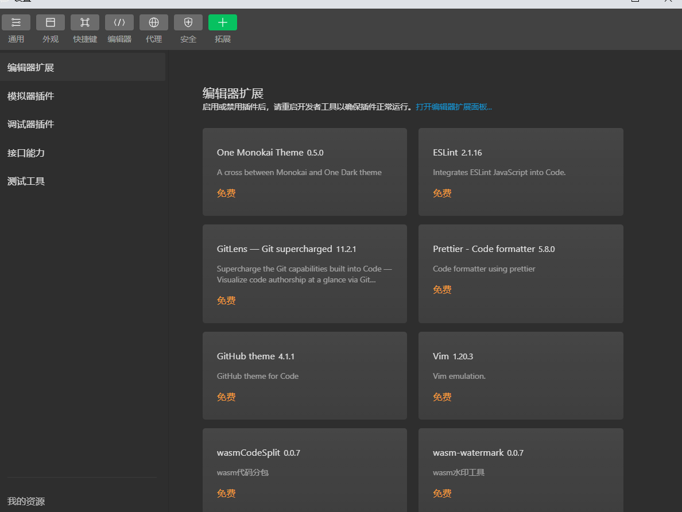Click description 'wasm水印工具'
682x512 pixels.
point(459,472)
